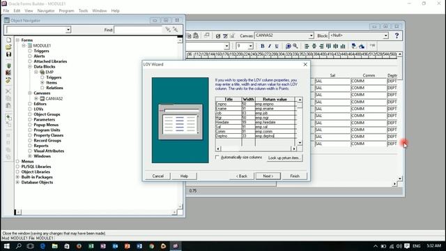Open Excel from the taskbar
Image resolution: width=446 pixels, height=251 pixels.
pyautogui.click(x=91, y=246)
